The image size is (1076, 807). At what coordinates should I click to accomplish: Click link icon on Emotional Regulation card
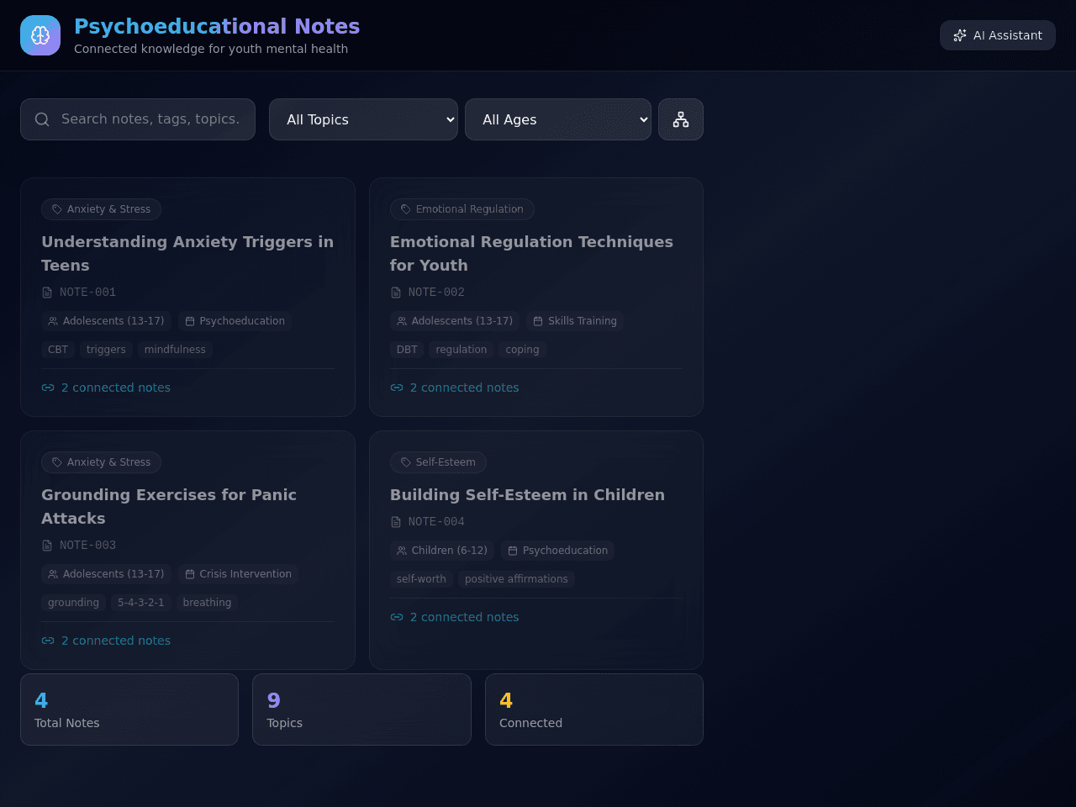[x=397, y=388]
